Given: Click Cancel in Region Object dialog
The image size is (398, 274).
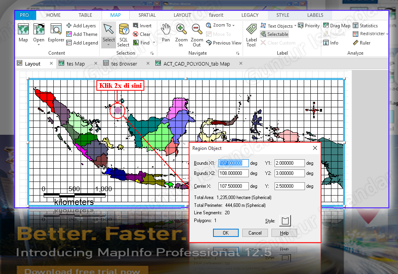Looking at the screenshot, I should tap(255, 233).
